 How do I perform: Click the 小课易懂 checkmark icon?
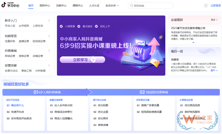point(61,26)
